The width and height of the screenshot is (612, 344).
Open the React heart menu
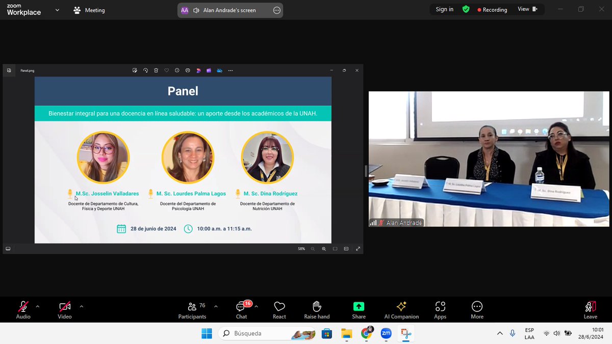279,310
